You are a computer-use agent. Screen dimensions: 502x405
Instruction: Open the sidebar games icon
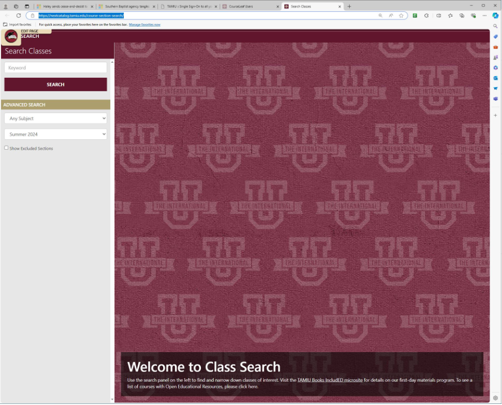click(x=496, y=57)
